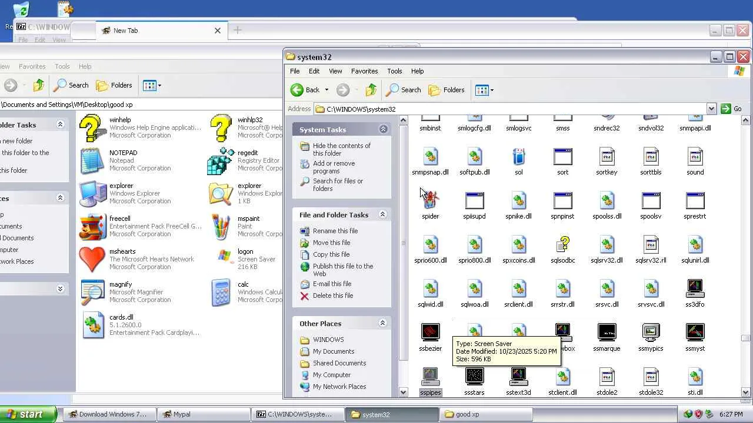Viewport: 753px width, 423px height.
Task: Click the Up folder button in system32 toolbar
Action: point(371,90)
